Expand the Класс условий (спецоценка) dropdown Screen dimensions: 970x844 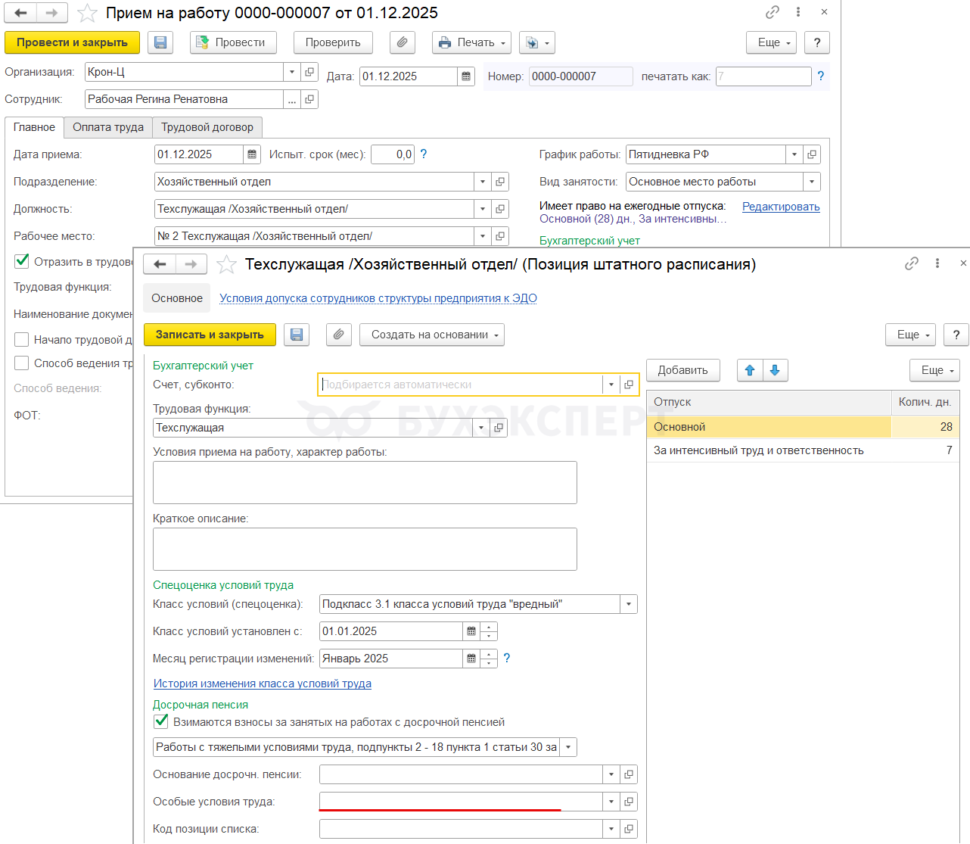629,604
